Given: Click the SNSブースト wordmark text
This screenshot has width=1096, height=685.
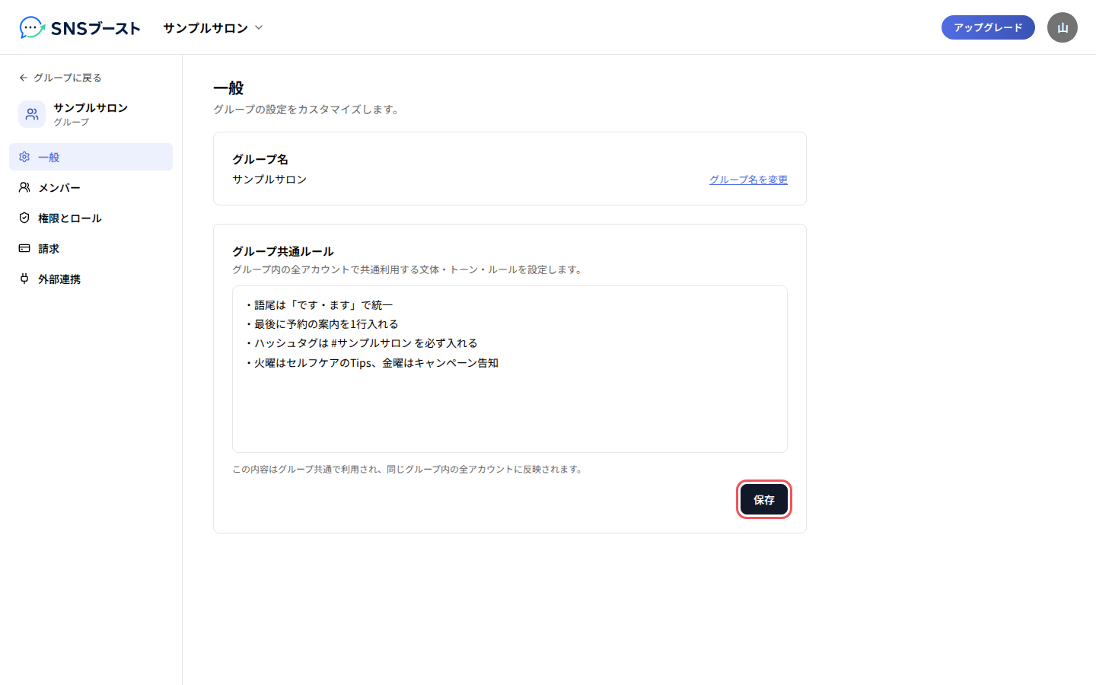Looking at the screenshot, I should (96, 28).
